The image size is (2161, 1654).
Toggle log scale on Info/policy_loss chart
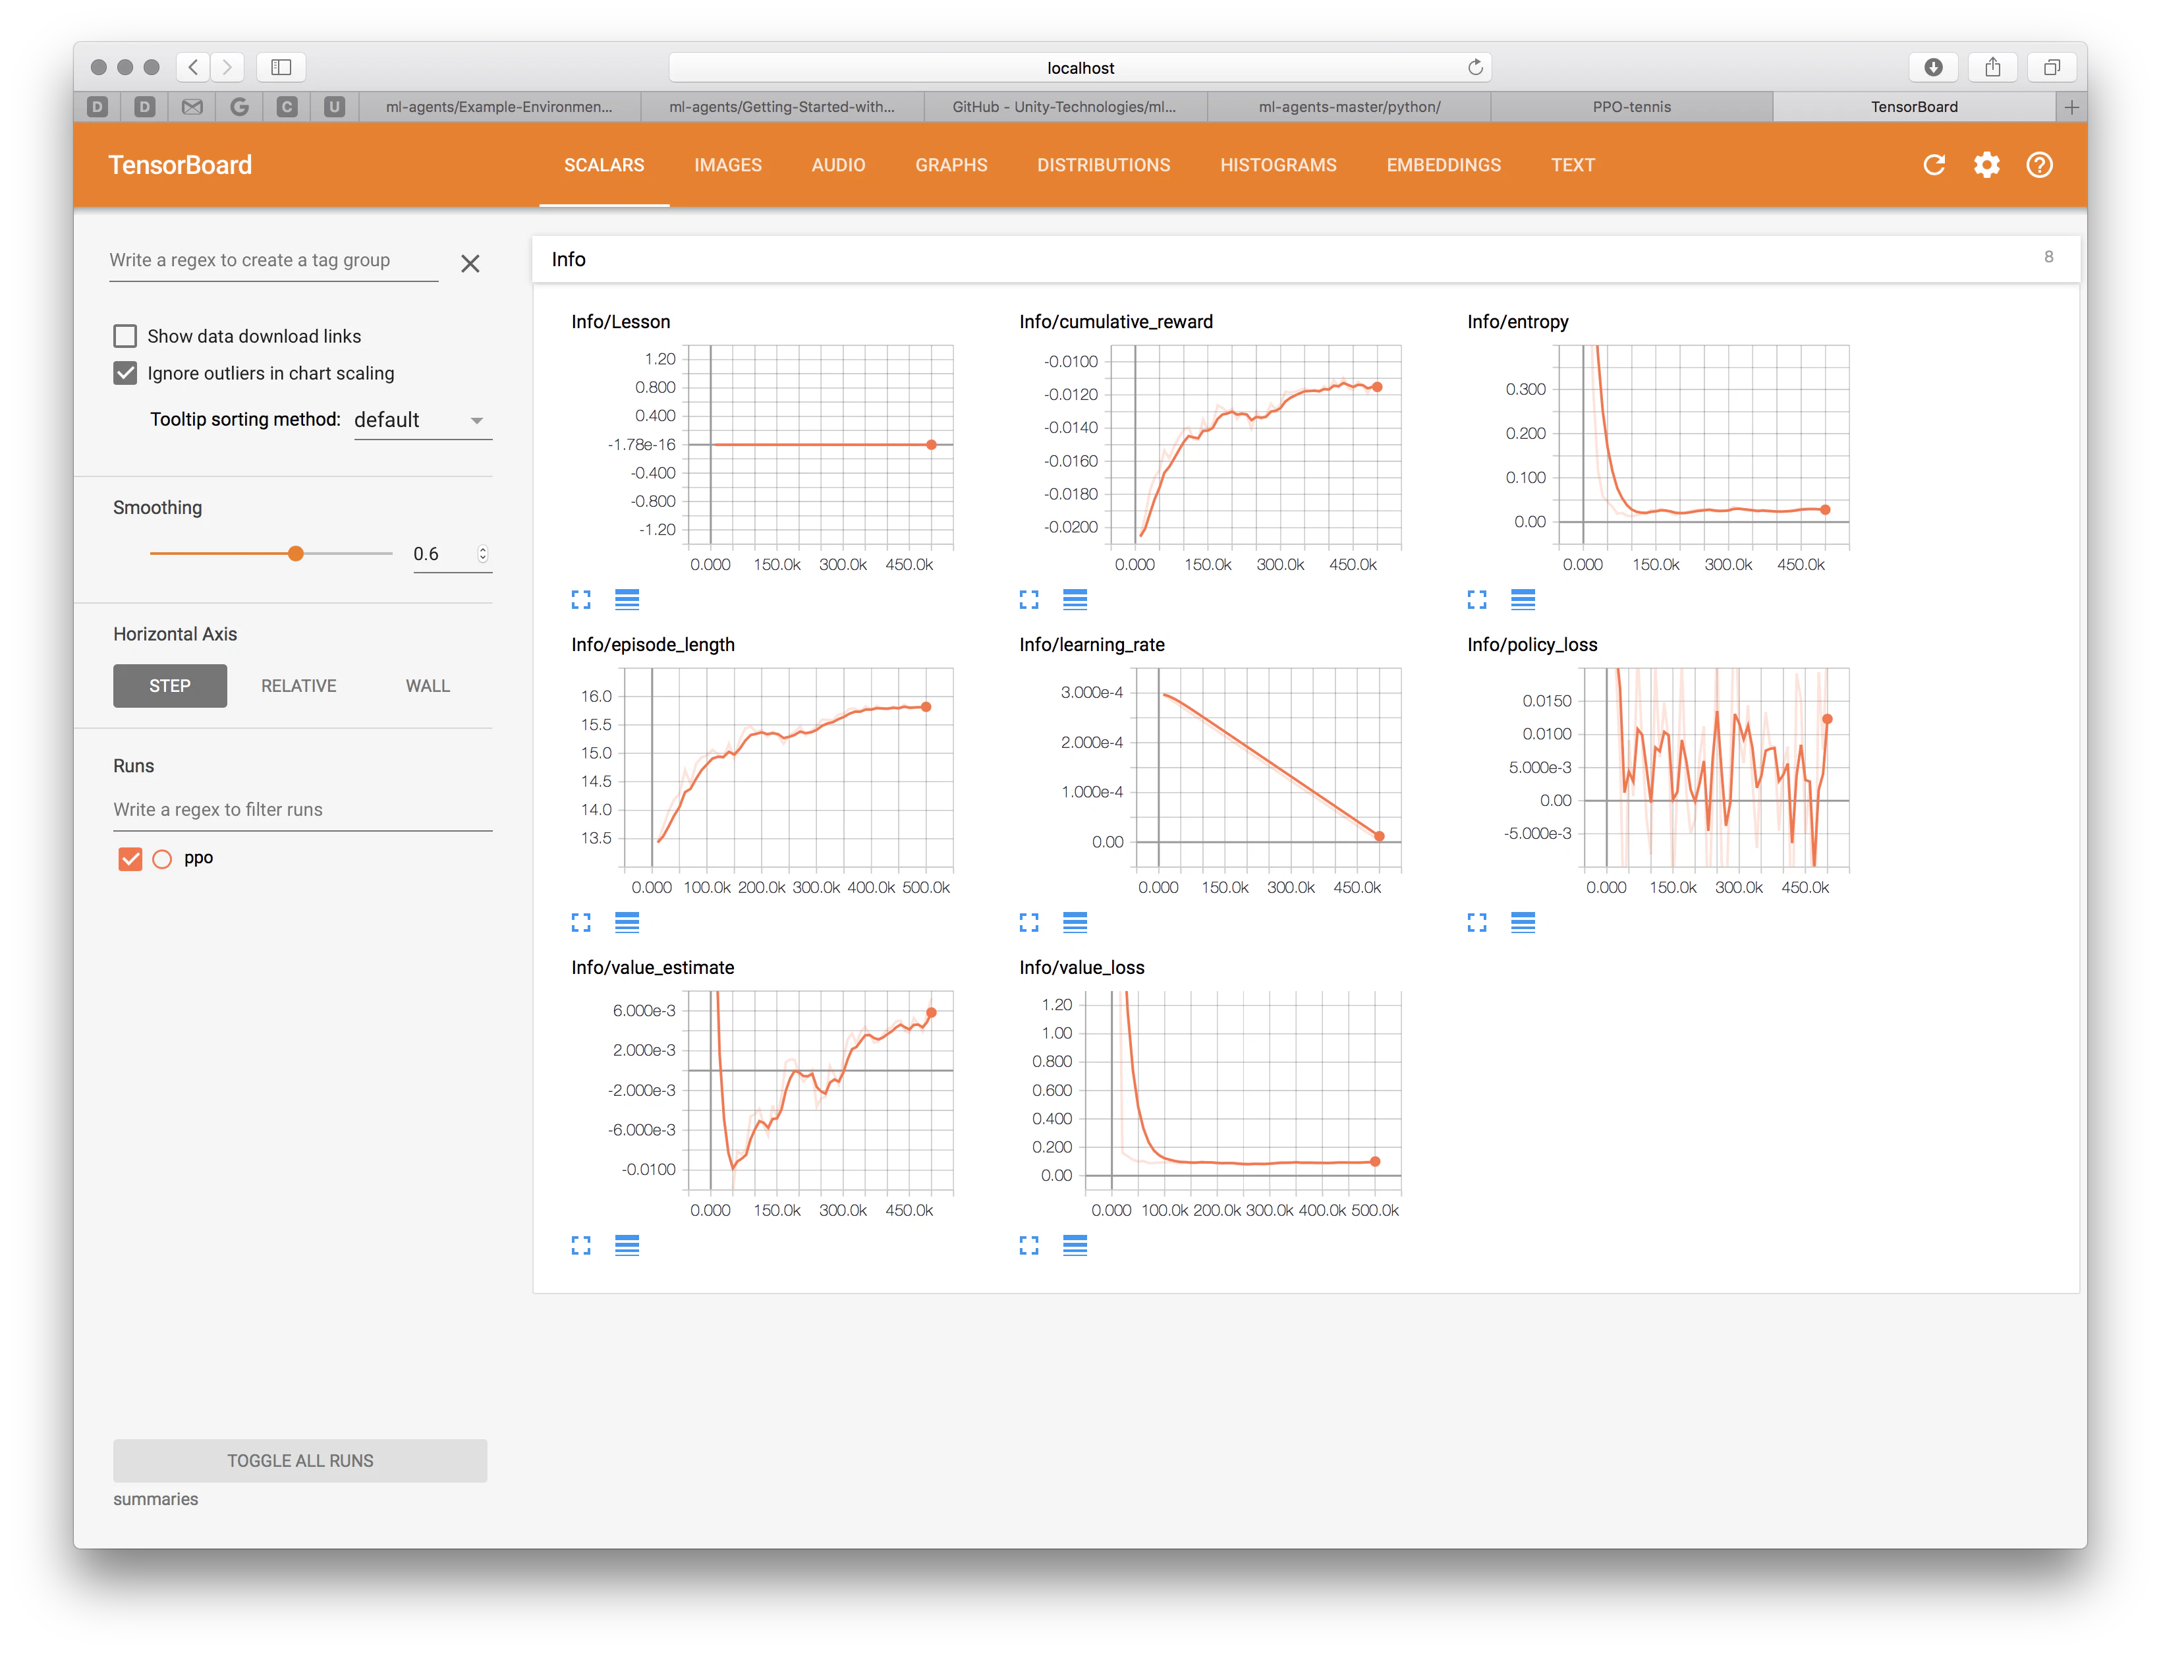pos(1523,921)
